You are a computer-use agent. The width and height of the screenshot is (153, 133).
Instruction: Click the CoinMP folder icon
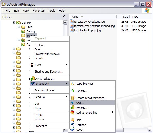(19, 23)
